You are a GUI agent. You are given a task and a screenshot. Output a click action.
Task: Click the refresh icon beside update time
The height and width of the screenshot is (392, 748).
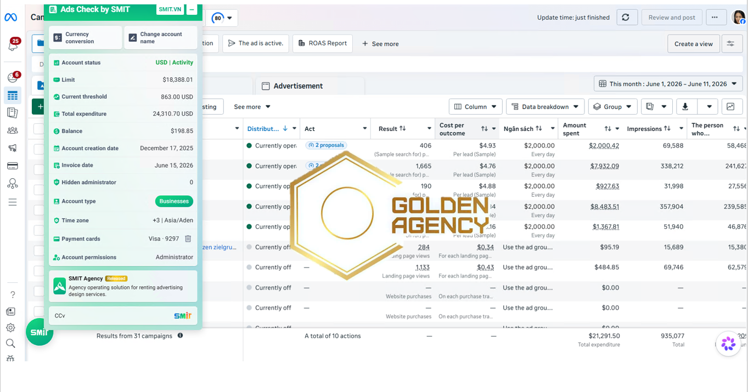[x=626, y=18]
